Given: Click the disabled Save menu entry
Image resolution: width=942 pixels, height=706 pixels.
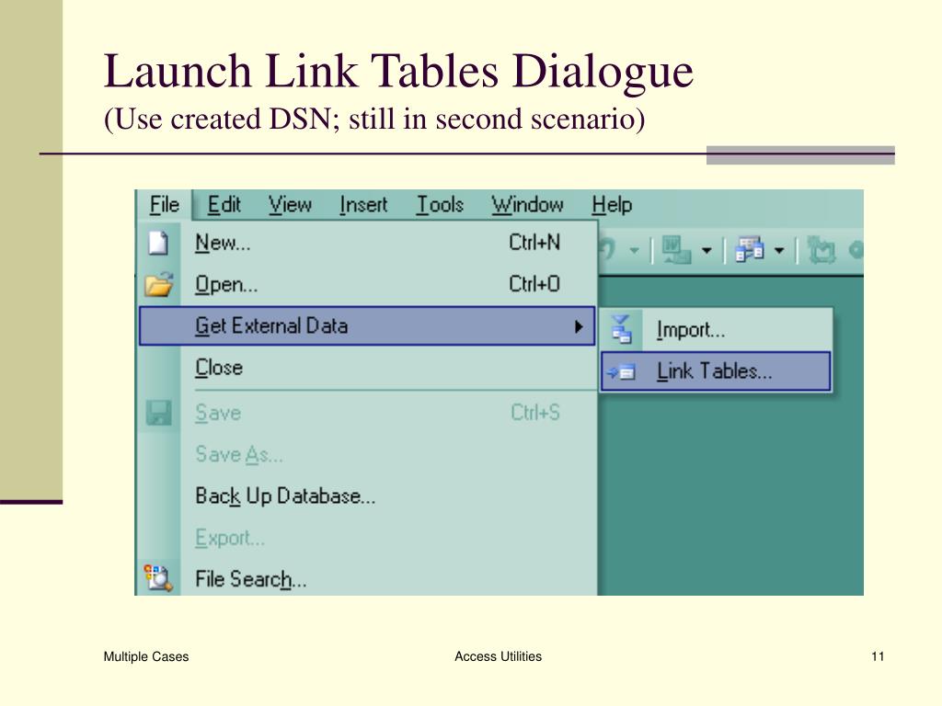Looking at the screenshot, I should 367,413.
